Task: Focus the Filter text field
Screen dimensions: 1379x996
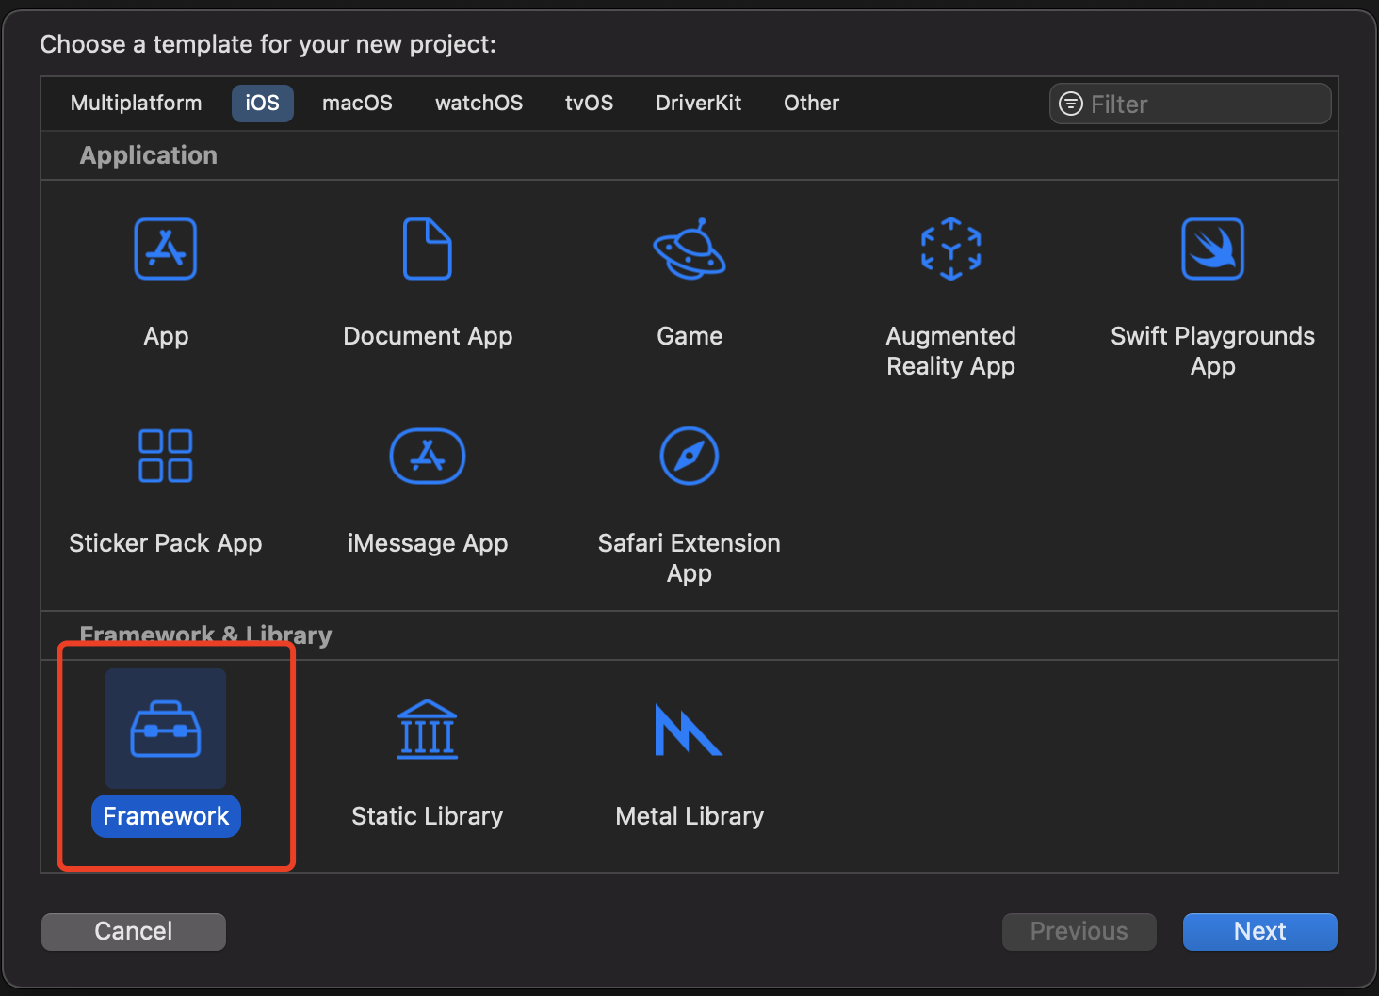Action: click(1191, 104)
